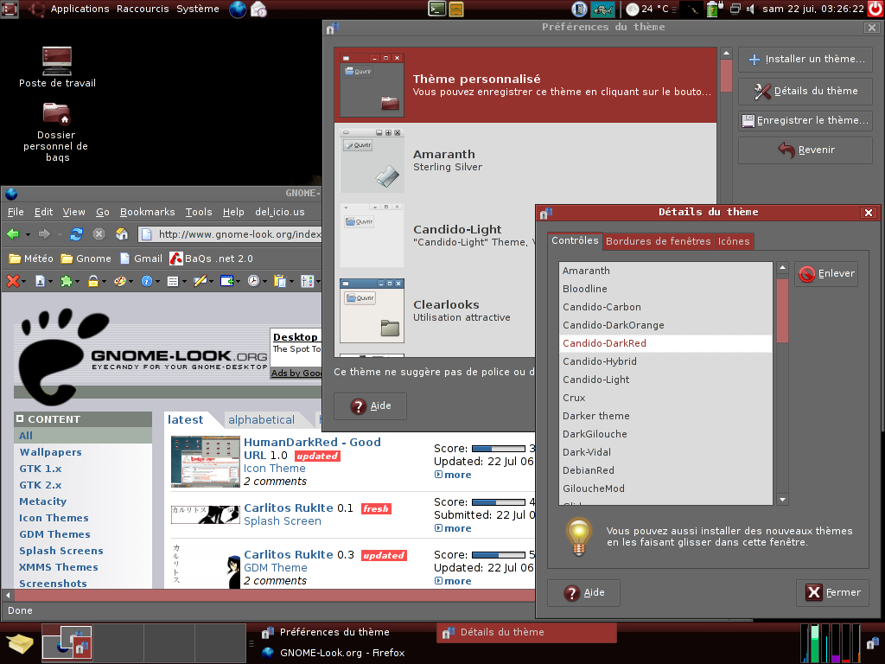Click the Reload icon in Firefox toolbar
Image resolution: width=885 pixels, height=664 pixels.
coord(76,233)
